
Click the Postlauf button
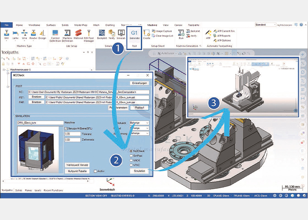(139, 108)
